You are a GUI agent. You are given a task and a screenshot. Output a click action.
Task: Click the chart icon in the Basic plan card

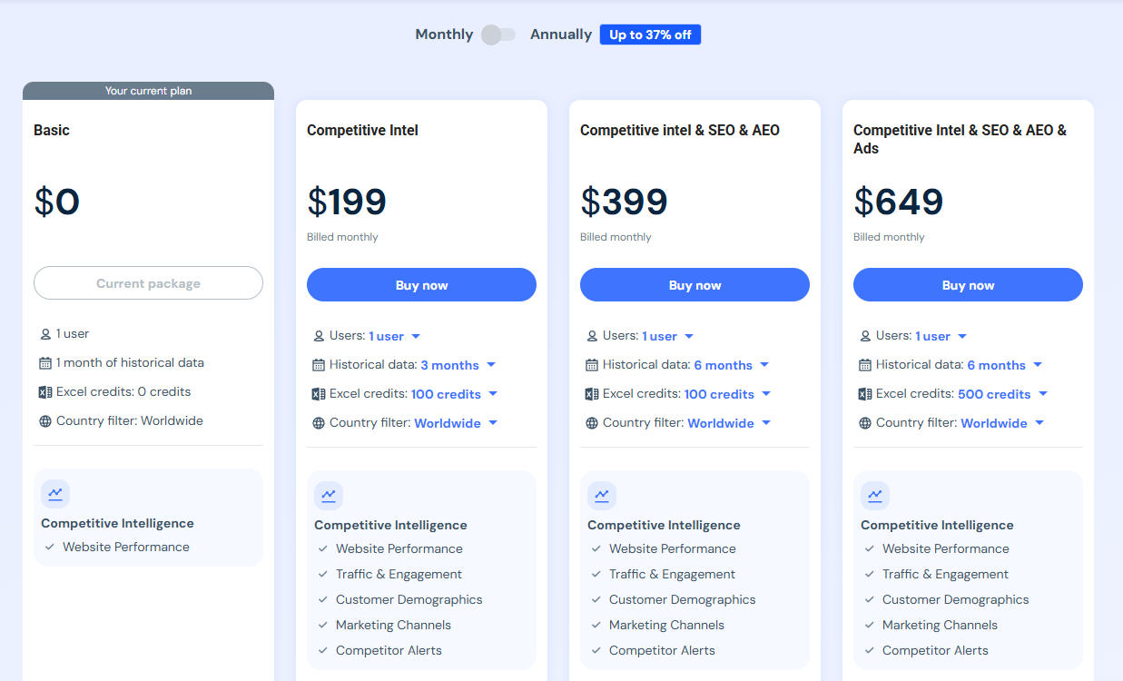click(x=55, y=494)
